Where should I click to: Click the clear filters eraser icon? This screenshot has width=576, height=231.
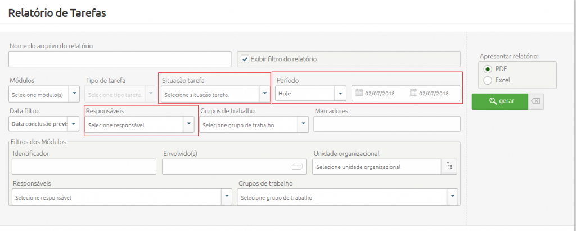point(536,101)
